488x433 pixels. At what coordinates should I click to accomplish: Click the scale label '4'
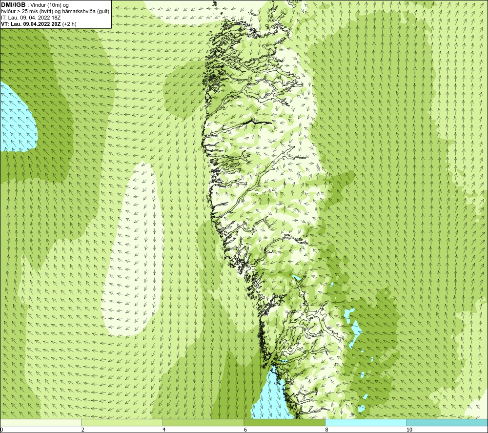point(164,430)
